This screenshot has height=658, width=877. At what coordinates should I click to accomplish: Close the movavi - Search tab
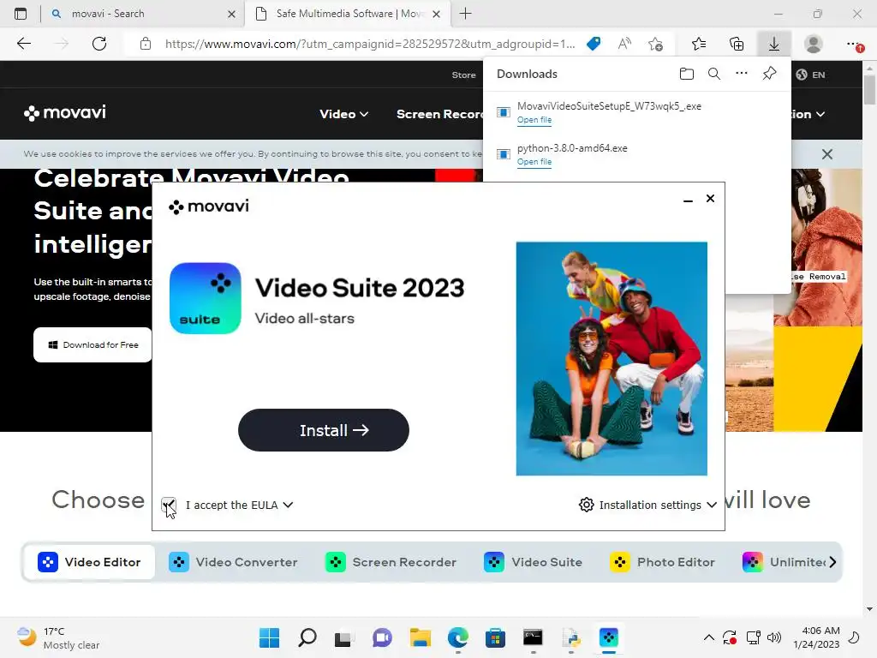coord(231,14)
